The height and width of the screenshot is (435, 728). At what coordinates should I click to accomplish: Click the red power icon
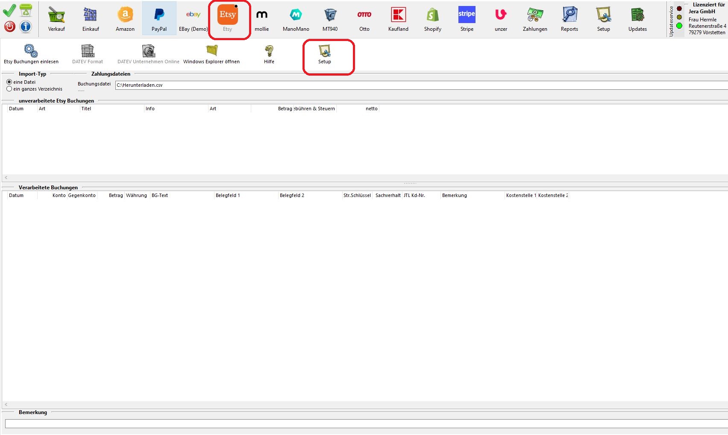9,26
